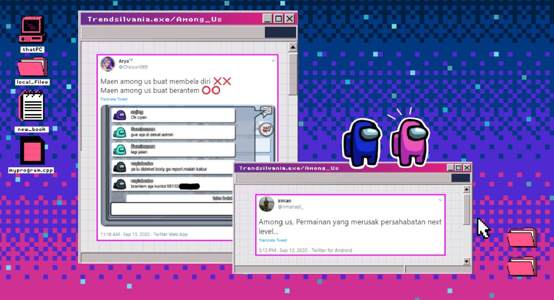Click the small window title bar text
The height and width of the screenshot is (300, 554).
[289, 168]
